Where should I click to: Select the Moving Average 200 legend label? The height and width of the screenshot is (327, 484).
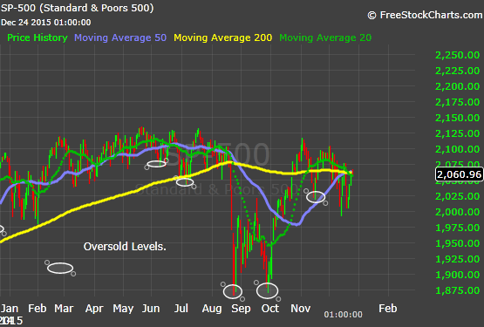tap(223, 37)
